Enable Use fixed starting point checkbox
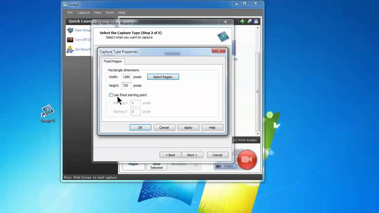 click(x=111, y=95)
